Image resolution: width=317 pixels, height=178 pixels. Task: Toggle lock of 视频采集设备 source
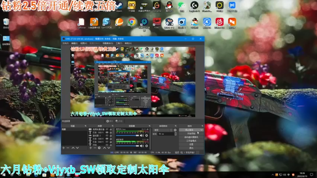pos(111,129)
